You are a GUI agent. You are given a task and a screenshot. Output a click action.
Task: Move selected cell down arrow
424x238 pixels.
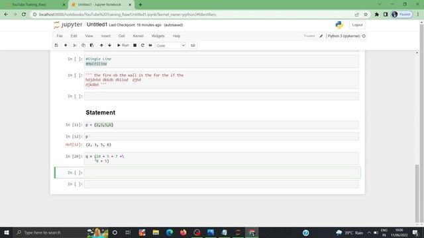109,46
